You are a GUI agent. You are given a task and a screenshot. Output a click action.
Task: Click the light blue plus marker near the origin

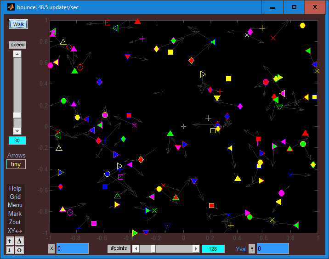coord(184,126)
